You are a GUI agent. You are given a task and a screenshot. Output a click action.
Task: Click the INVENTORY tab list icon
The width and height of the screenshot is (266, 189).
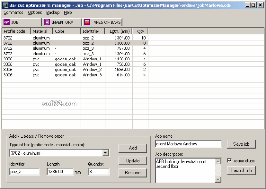(x=47, y=22)
